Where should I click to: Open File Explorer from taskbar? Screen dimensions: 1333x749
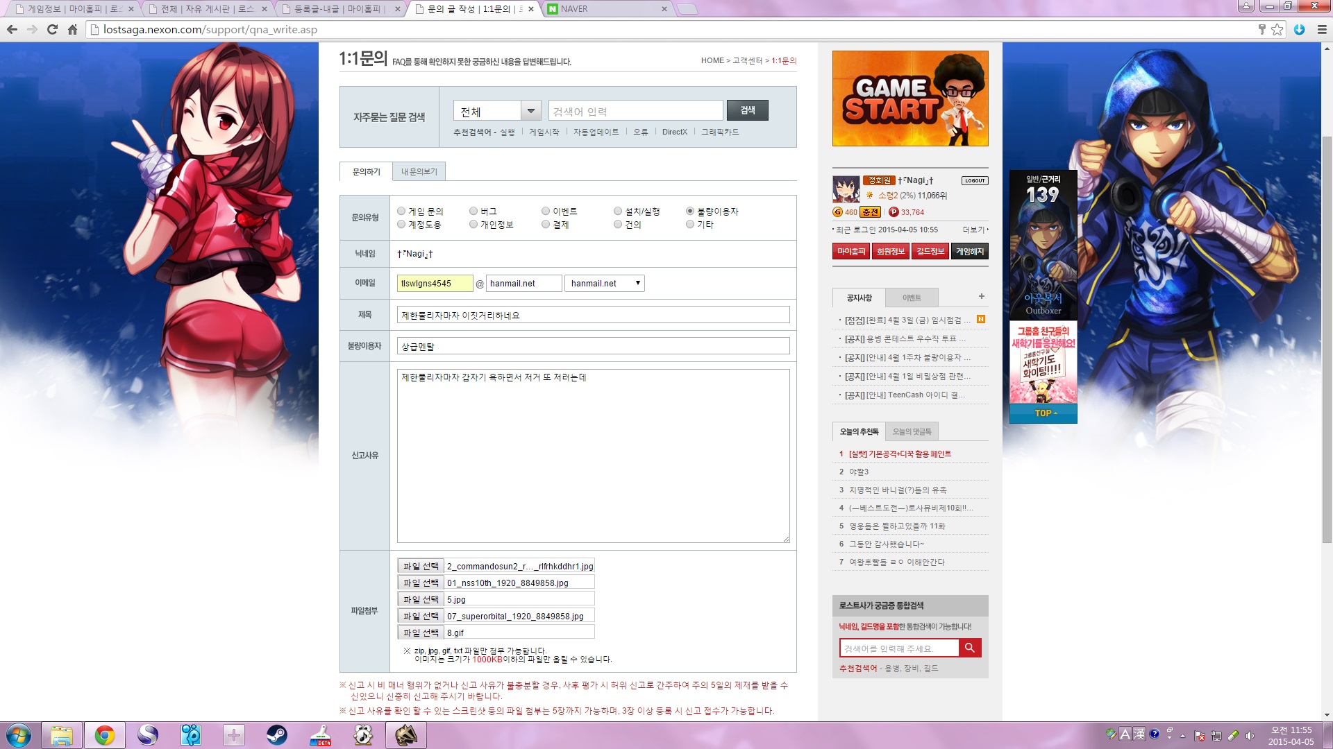point(62,735)
